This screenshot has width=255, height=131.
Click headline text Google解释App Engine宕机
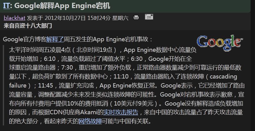[x=62, y=6]
